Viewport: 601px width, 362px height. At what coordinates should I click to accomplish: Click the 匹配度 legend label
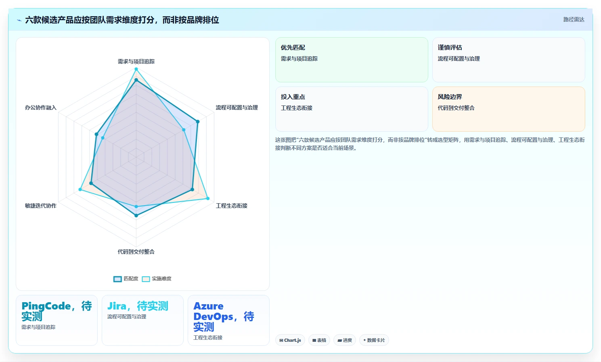click(x=131, y=279)
